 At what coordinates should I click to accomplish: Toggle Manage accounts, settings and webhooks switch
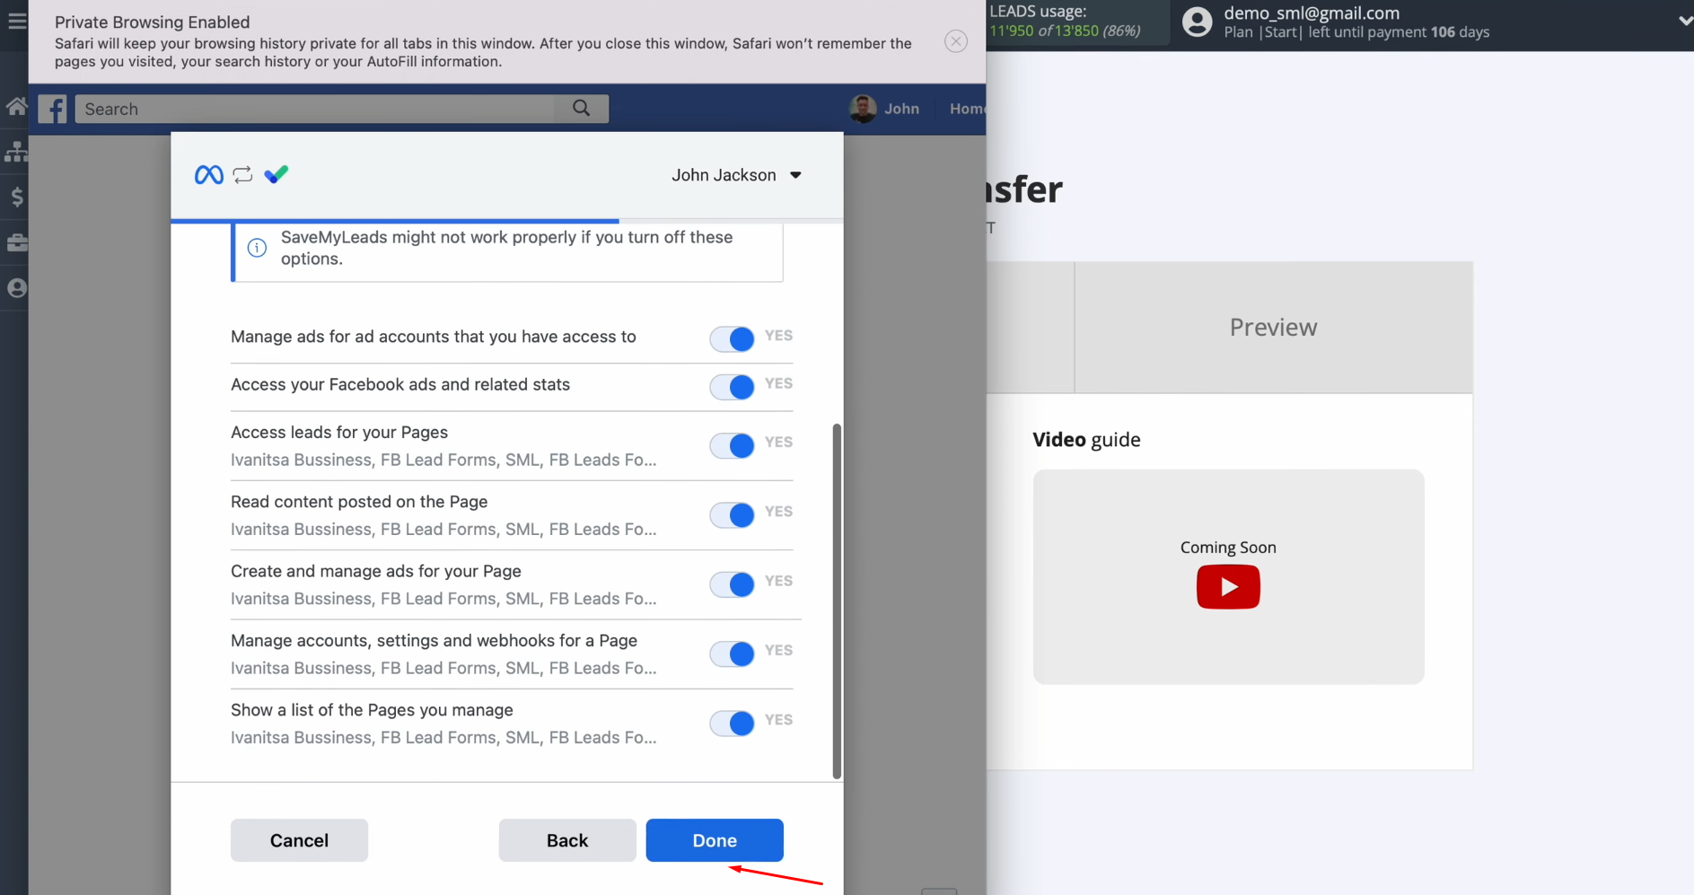click(x=733, y=654)
